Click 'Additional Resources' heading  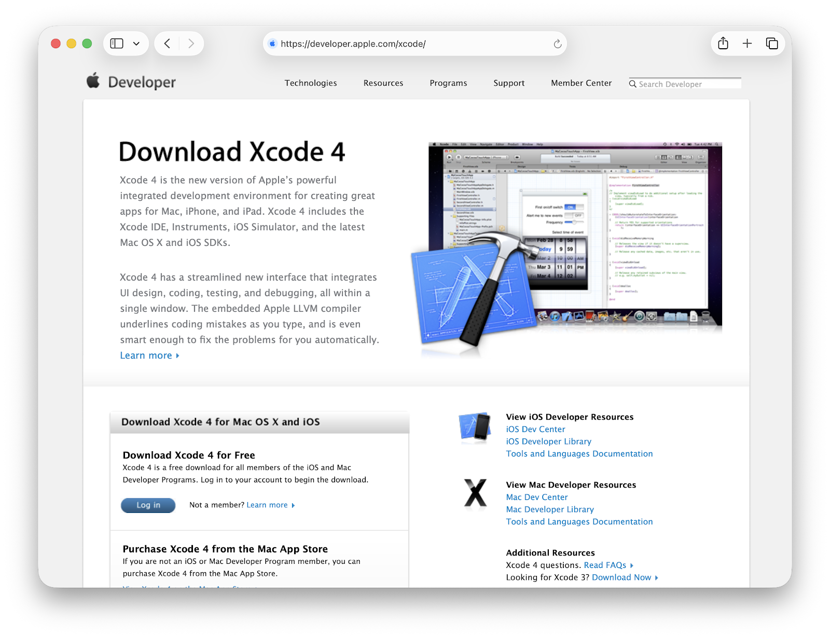click(x=550, y=553)
